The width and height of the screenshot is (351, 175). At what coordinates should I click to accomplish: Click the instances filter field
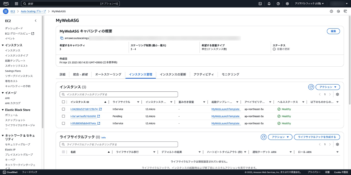[119, 94]
